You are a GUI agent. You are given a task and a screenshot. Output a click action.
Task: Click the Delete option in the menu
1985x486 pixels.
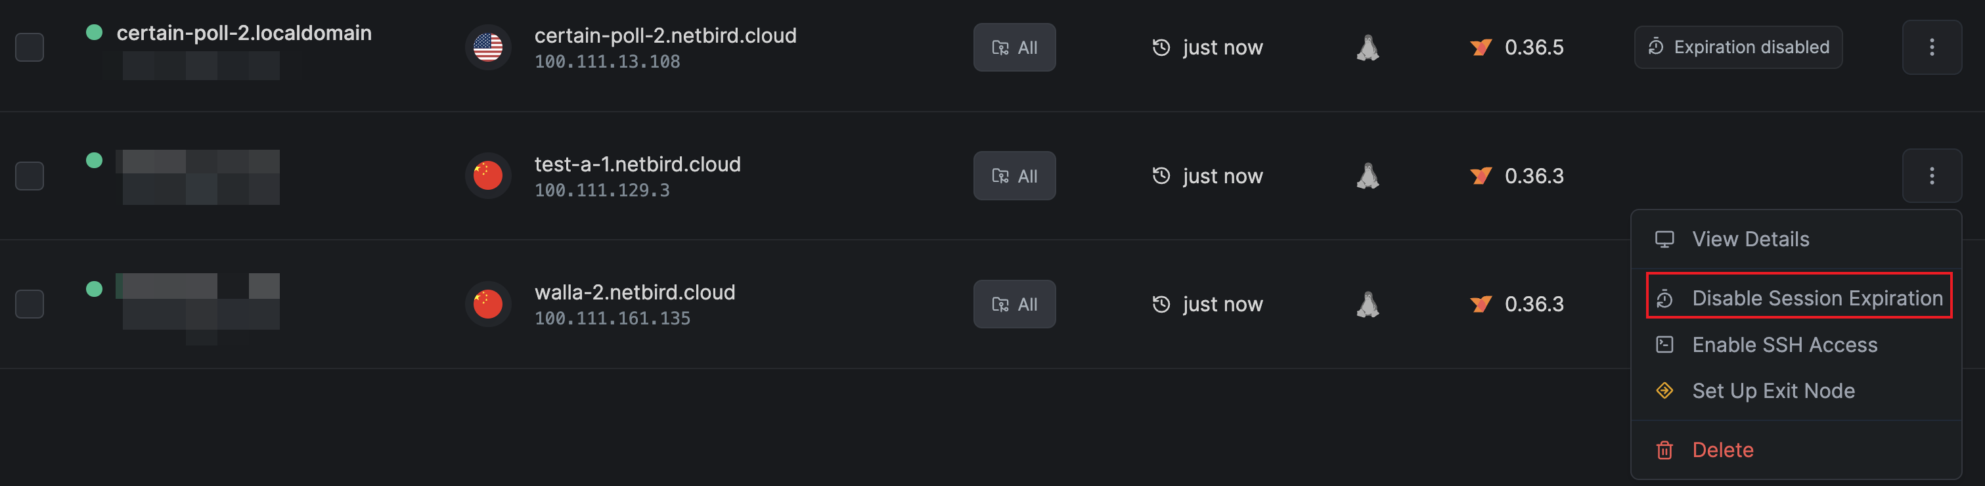pyautogui.click(x=1722, y=450)
